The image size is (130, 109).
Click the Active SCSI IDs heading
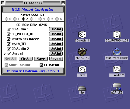click(32, 15)
